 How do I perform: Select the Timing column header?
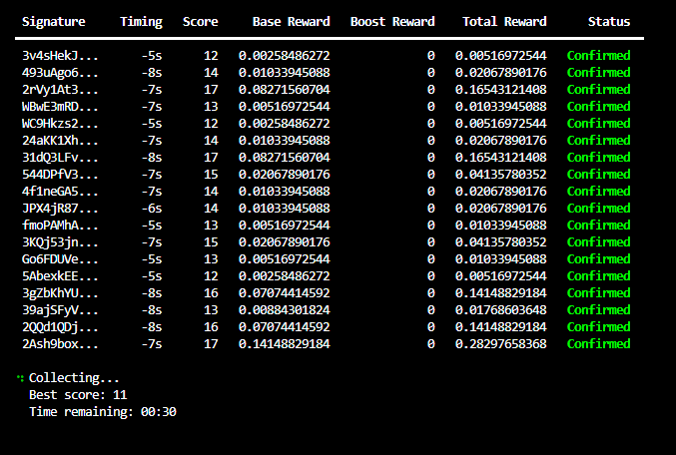[141, 22]
